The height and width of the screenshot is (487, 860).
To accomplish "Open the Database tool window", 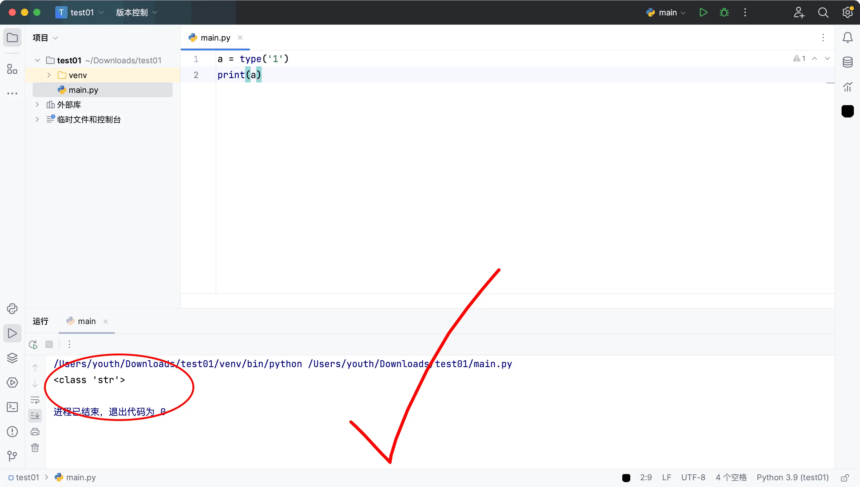I will point(847,62).
